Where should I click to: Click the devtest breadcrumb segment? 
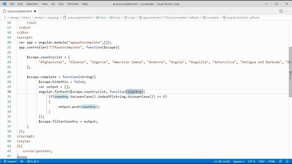tap(39, 17)
